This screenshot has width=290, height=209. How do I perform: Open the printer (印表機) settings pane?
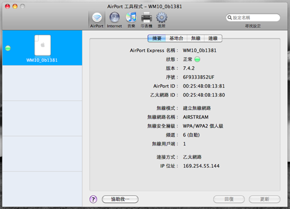tap(147, 20)
